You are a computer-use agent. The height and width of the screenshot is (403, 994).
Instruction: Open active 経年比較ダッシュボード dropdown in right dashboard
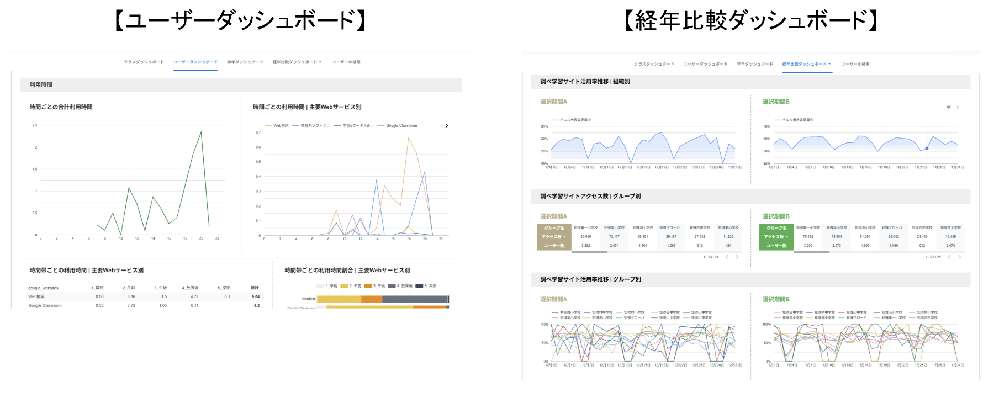(807, 64)
